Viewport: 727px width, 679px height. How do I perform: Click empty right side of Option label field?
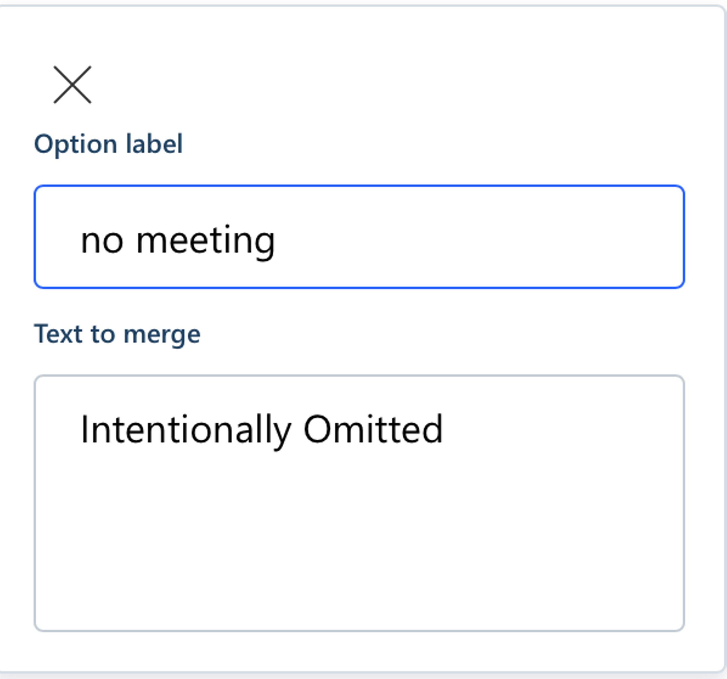(x=512, y=237)
